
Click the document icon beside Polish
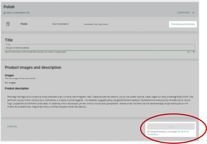click(x=8, y=24)
